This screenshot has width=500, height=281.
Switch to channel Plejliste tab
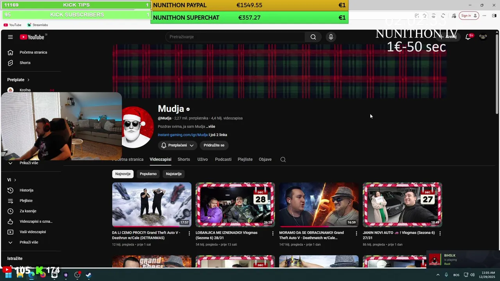pyautogui.click(x=245, y=159)
